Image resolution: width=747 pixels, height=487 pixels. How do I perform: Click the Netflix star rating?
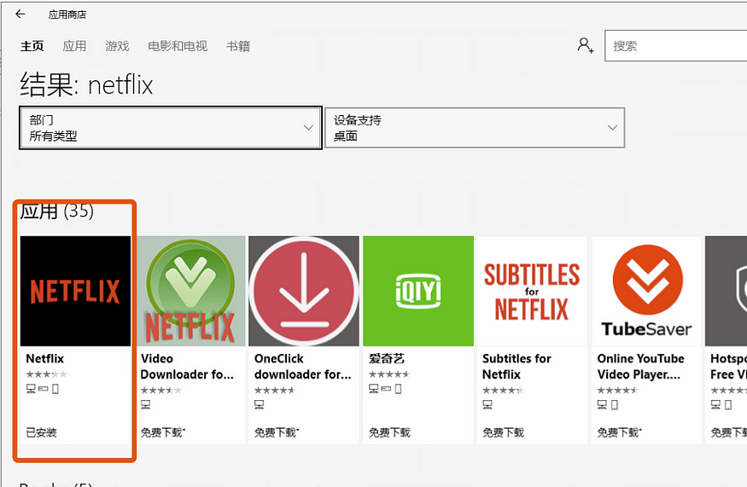click(46, 374)
